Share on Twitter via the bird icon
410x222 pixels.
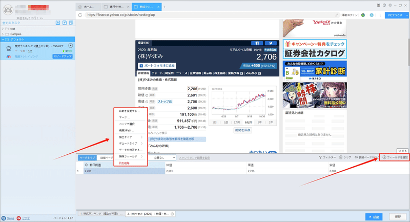coord(271,43)
